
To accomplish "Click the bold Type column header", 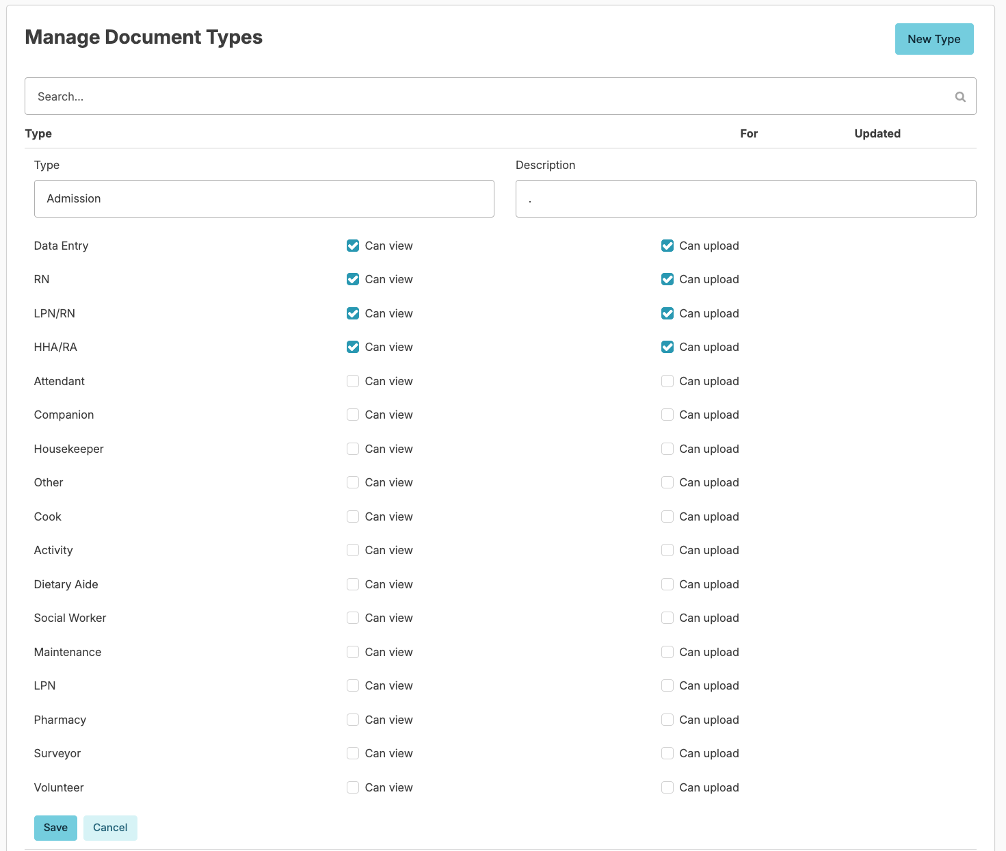I will 38,133.
